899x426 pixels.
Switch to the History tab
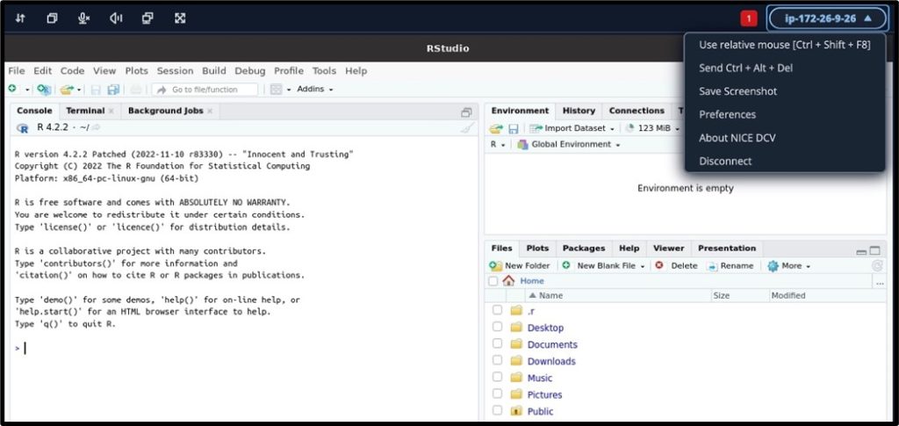click(x=579, y=111)
